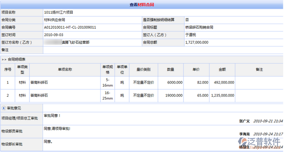
Task: Click the 查看材料合同 page title
Action: click(142, 5)
